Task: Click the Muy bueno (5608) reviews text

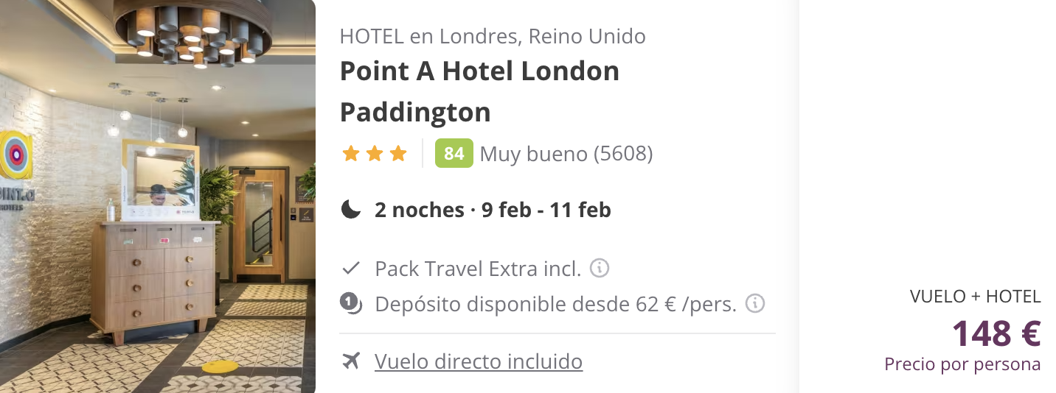Action: coord(566,154)
